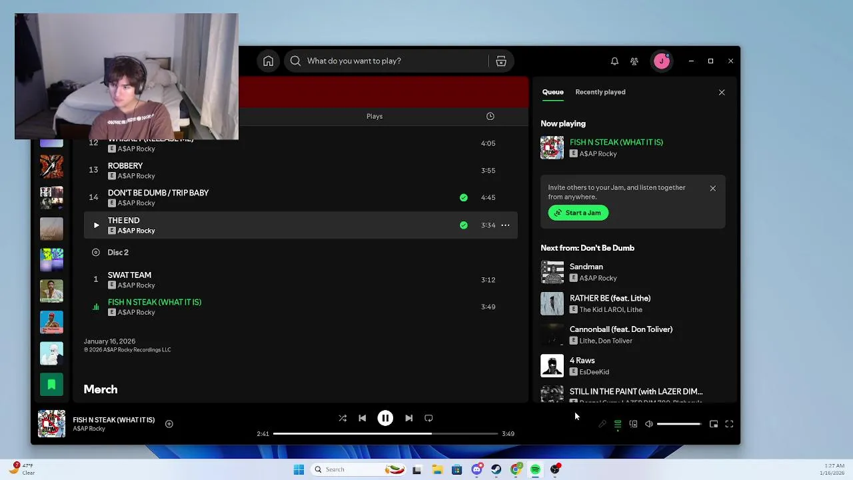Click the Start a Jam button
This screenshot has width=853, height=480.
point(578,213)
